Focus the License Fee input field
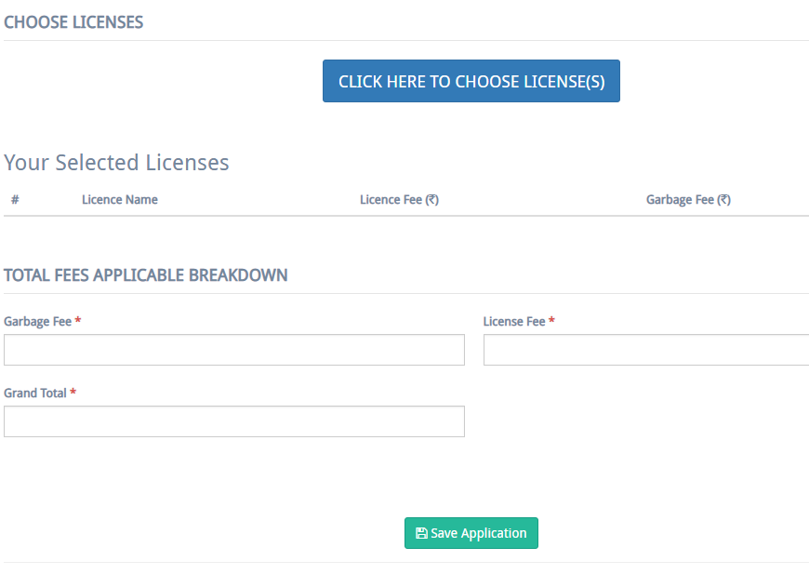 click(x=645, y=350)
